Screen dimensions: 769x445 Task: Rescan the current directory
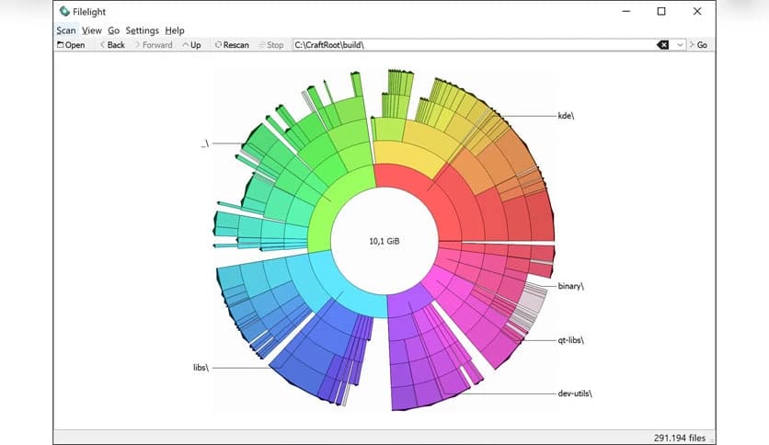pyautogui.click(x=231, y=44)
